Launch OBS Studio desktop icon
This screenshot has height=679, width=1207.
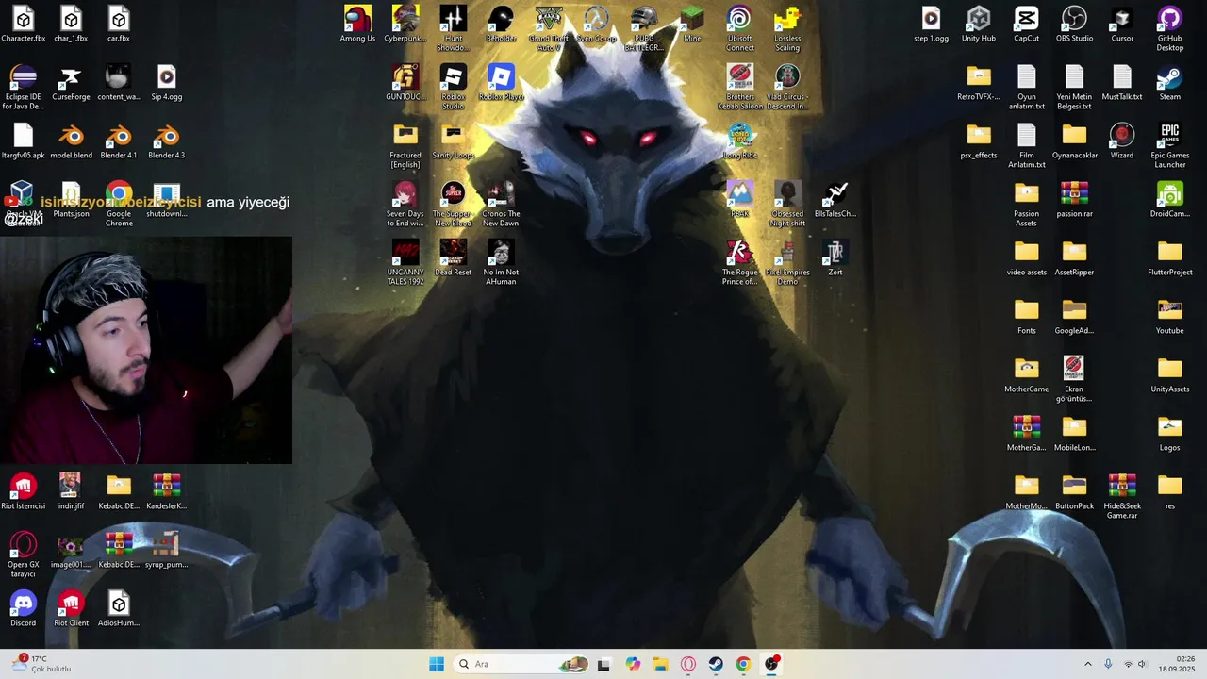[1074, 25]
